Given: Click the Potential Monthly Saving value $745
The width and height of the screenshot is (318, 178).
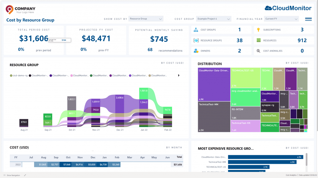Looking at the screenshot, I should [159, 39].
